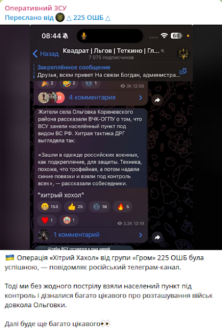This screenshot has height=334, width=222.
Task: Open the Закреплённое сообщение pinned bar
Action: [x=109, y=71]
